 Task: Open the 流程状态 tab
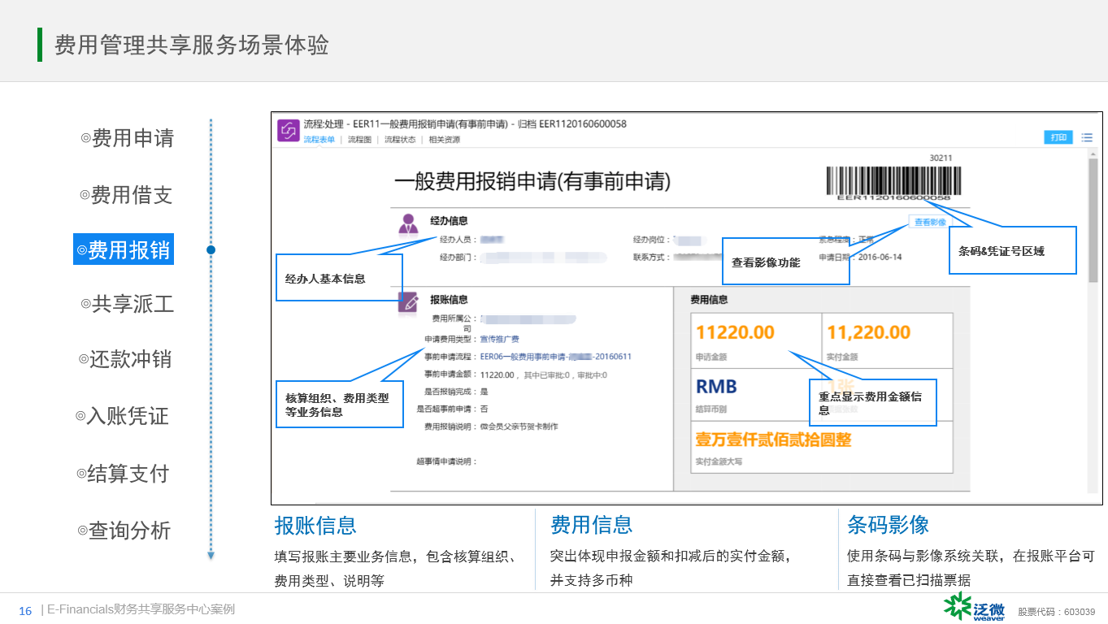(x=399, y=140)
